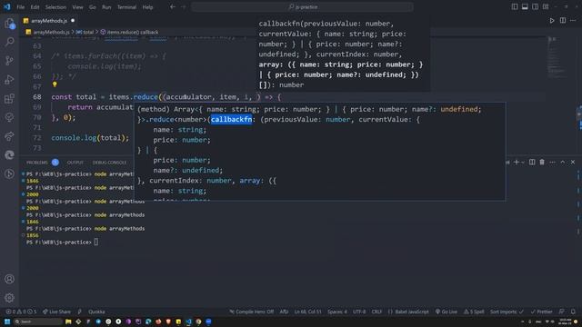Open notifications bell in status bar
Image resolution: width=582 pixels, height=327 pixels.
point(573,312)
